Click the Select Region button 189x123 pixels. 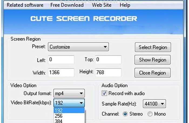(153, 47)
